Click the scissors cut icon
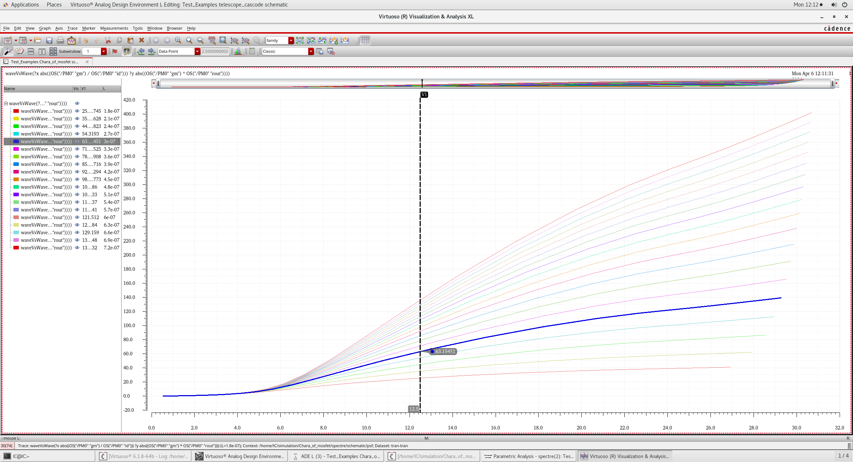 (x=108, y=40)
